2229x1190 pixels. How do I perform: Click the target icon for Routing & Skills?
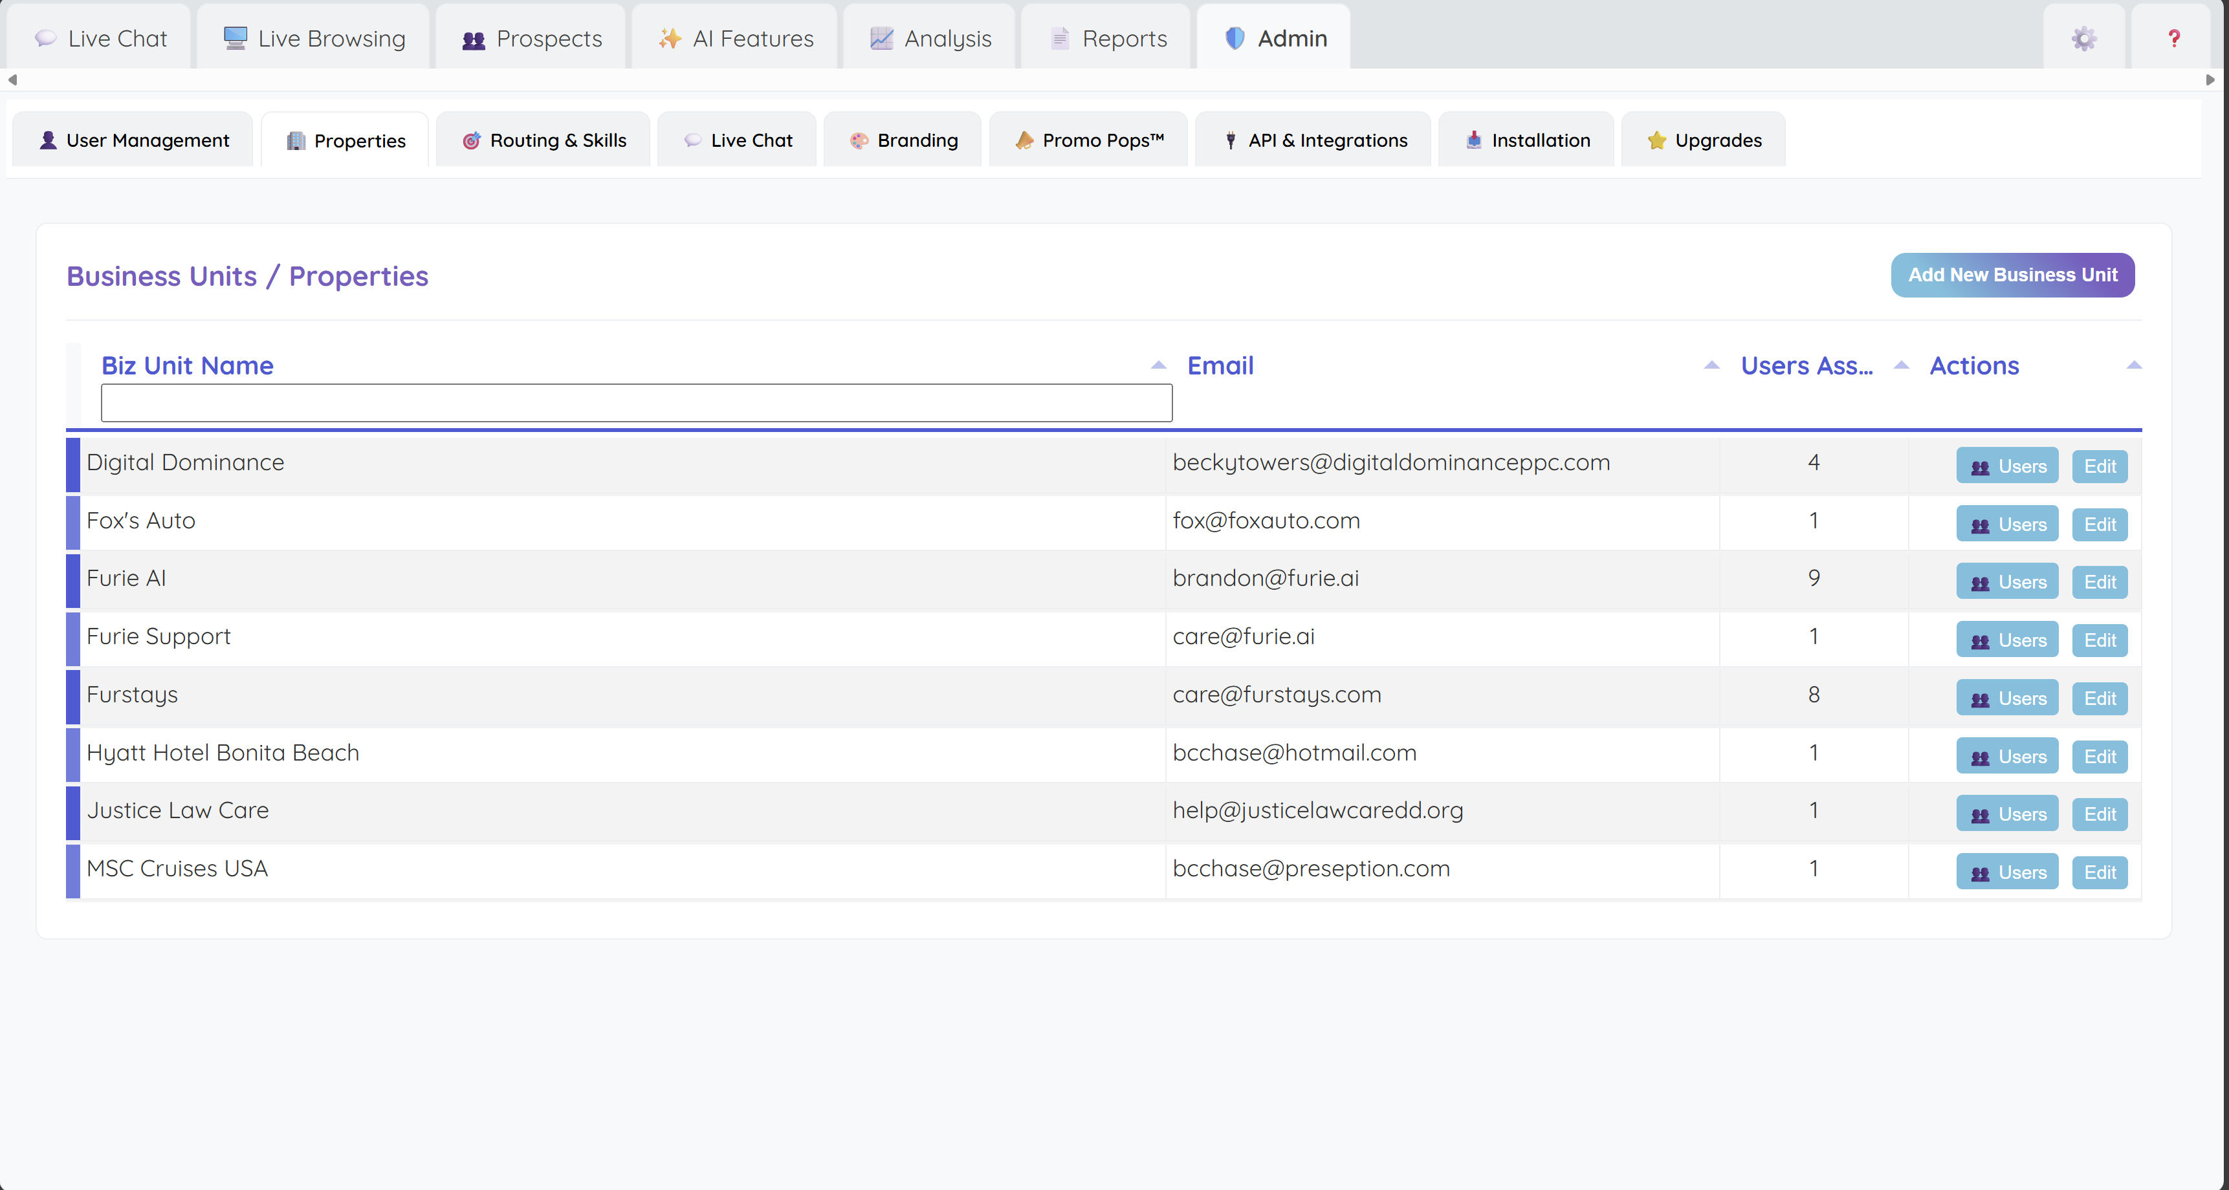[472, 140]
